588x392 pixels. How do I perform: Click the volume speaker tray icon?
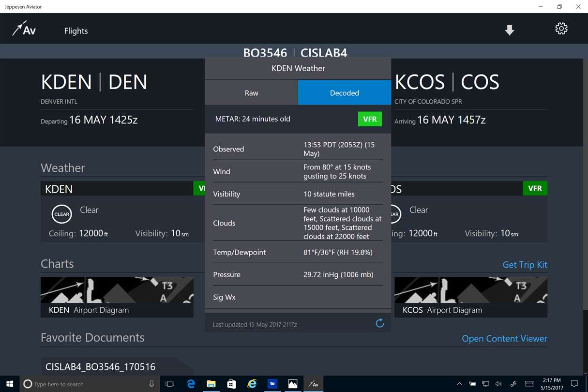tap(498, 384)
